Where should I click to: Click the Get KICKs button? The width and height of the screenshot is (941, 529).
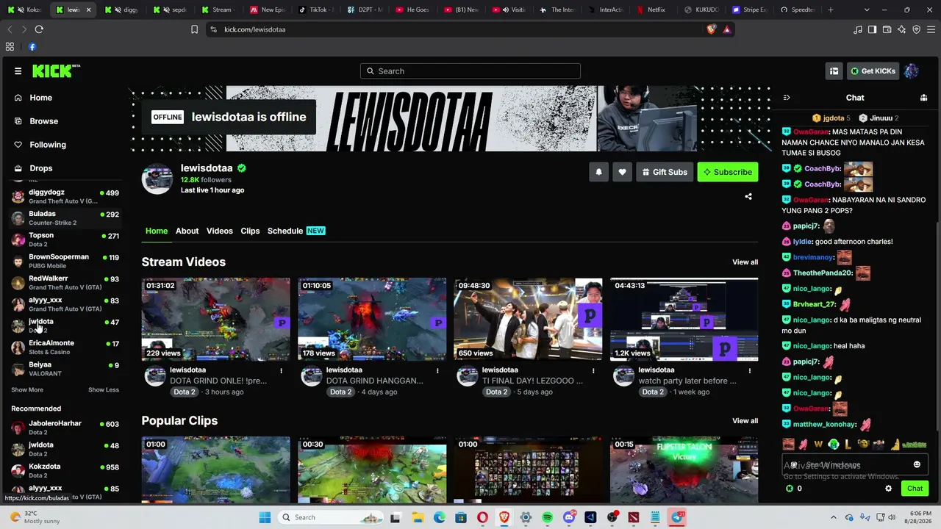click(x=873, y=71)
